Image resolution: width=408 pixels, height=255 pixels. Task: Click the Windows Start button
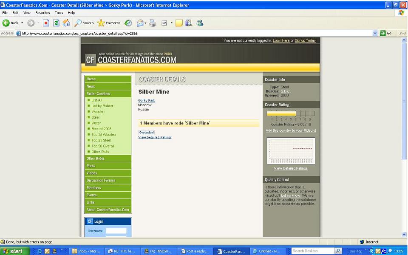[x=14, y=251]
